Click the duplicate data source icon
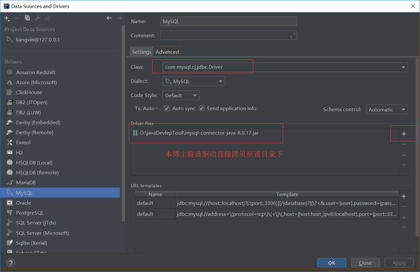Viewport: 420px width, 272px height. pos(27,18)
